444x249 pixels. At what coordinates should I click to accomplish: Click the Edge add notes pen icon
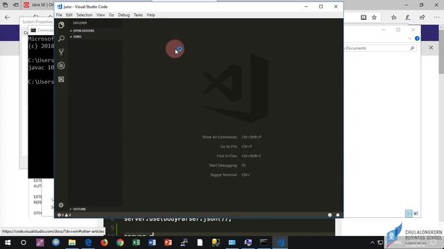pos(408,17)
